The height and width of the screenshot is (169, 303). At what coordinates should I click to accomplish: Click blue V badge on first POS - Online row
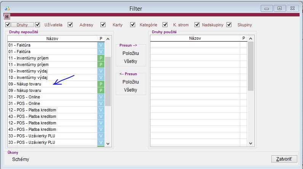(101, 97)
